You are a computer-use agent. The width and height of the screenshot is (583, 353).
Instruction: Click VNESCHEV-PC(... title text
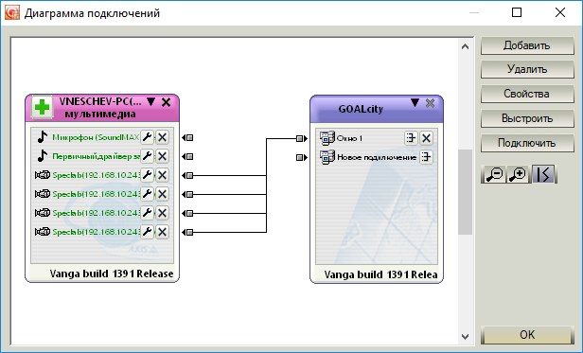(100, 101)
